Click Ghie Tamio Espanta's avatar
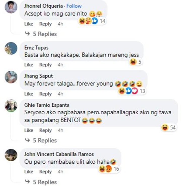Image resolution: width=189 pixels, height=186 pixels. (x=11, y=106)
